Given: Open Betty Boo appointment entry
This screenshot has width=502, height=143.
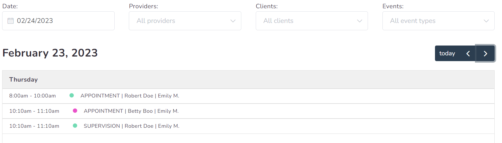Looking at the screenshot, I should pyautogui.click(x=131, y=111).
